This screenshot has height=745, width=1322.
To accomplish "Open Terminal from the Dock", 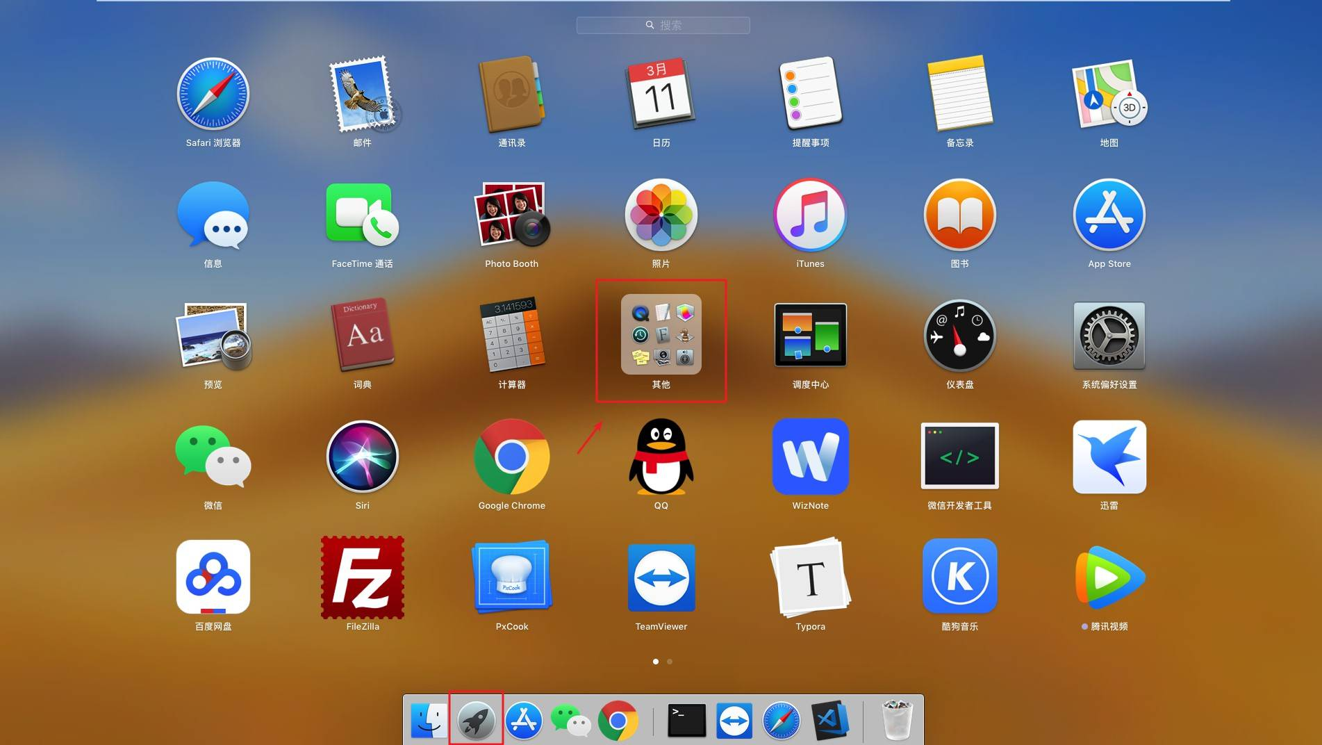I will [x=686, y=721].
